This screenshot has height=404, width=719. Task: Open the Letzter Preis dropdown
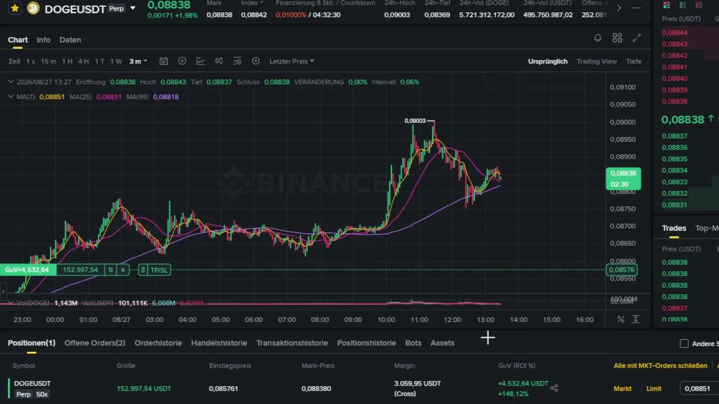pos(292,61)
